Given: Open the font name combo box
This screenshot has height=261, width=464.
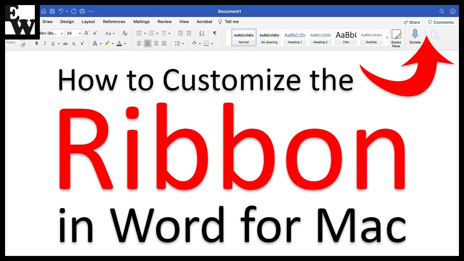Looking at the screenshot, I should pyautogui.click(x=51, y=33).
